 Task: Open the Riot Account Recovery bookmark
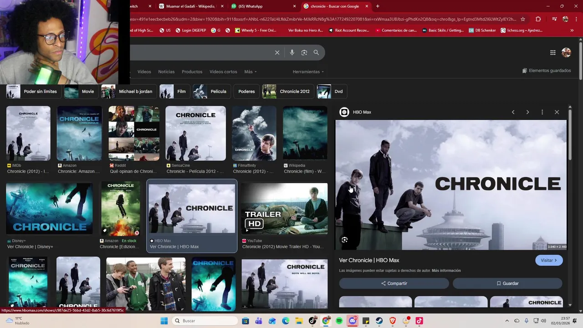coord(349,31)
